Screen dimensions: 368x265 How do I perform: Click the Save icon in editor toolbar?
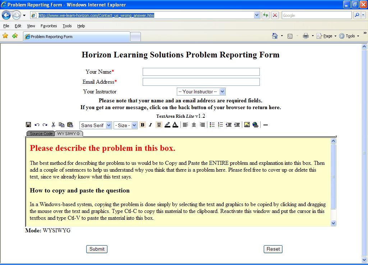(28, 125)
